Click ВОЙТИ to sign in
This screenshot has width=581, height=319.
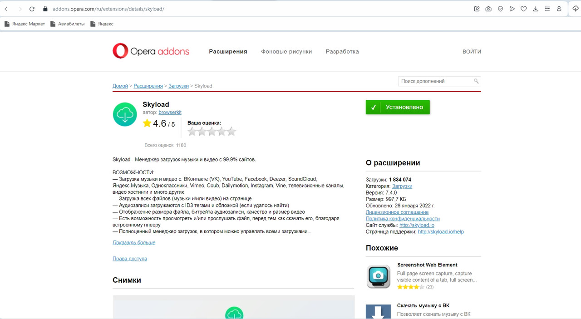(472, 52)
